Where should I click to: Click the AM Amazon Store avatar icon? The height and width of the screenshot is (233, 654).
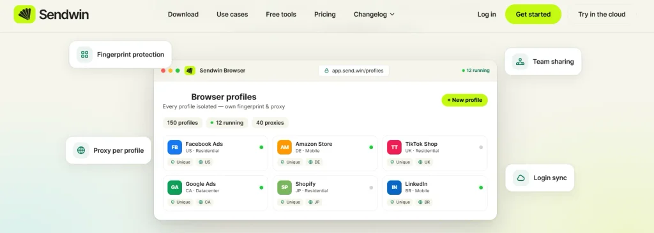[x=284, y=147]
